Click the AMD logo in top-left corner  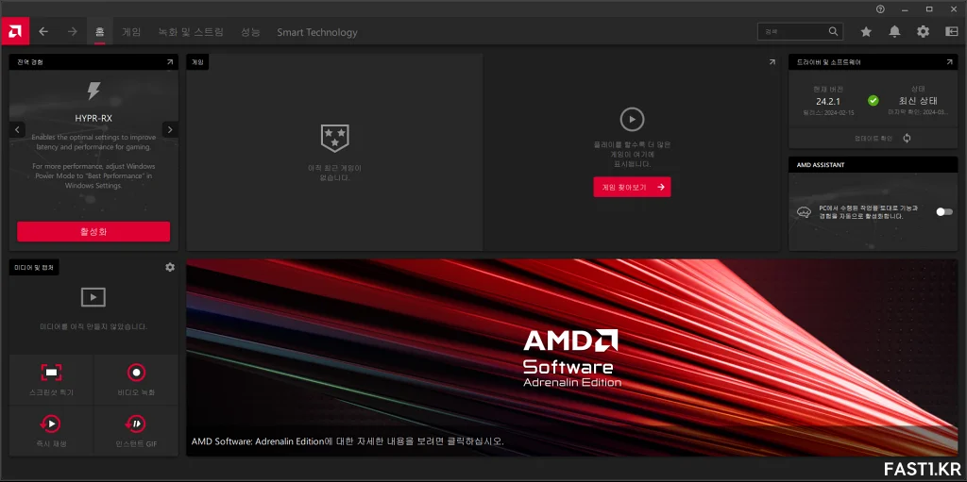click(x=15, y=31)
